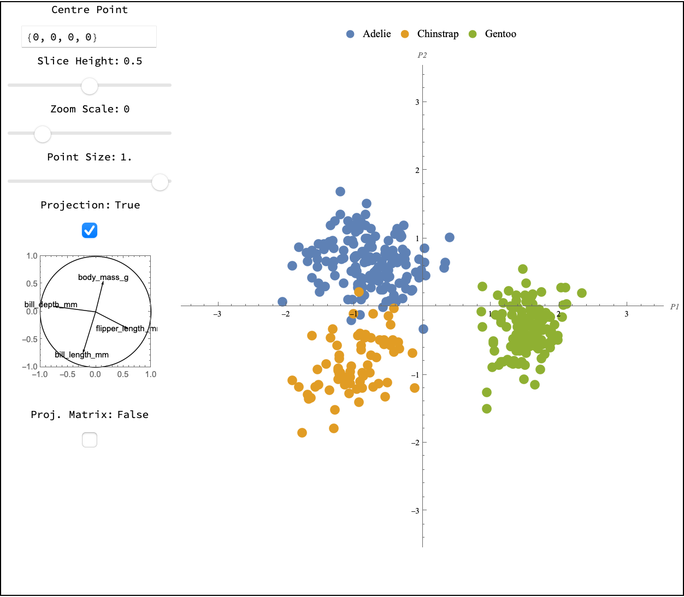Image resolution: width=684 pixels, height=597 pixels.
Task: Click the green Gentoo legend marker
Action: pos(473,34)
